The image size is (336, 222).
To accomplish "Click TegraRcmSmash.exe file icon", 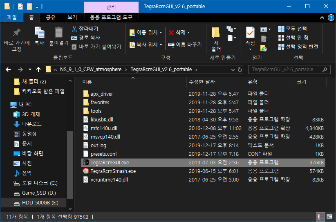I will [86, 171].
